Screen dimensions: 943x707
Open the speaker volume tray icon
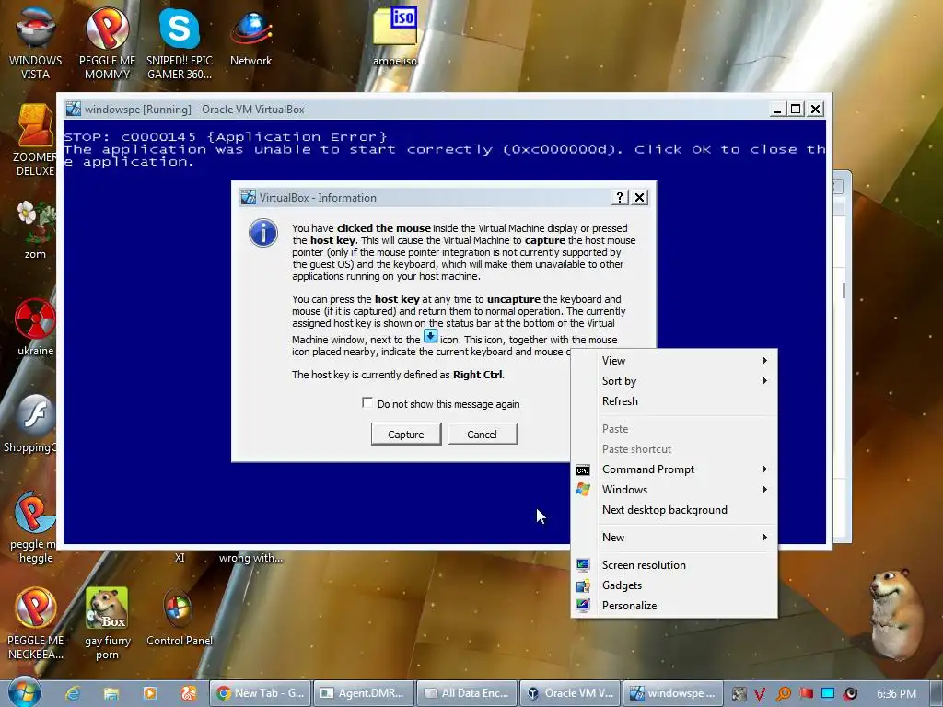pyautogui.click(x=850, y=694)
